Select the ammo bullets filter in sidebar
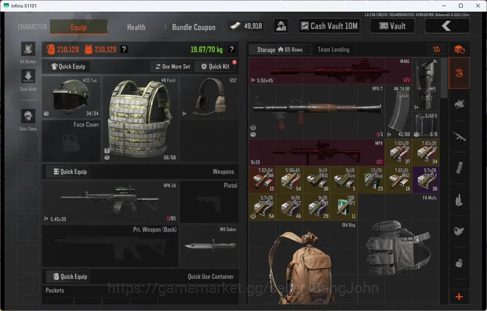 point(459,199)
